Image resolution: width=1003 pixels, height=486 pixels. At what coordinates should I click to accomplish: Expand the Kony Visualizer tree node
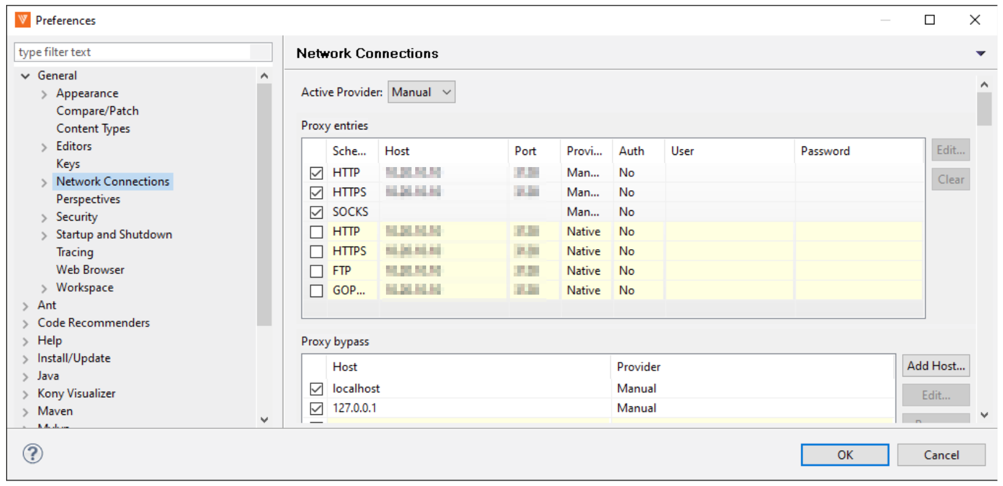click(x=26, y=394)
